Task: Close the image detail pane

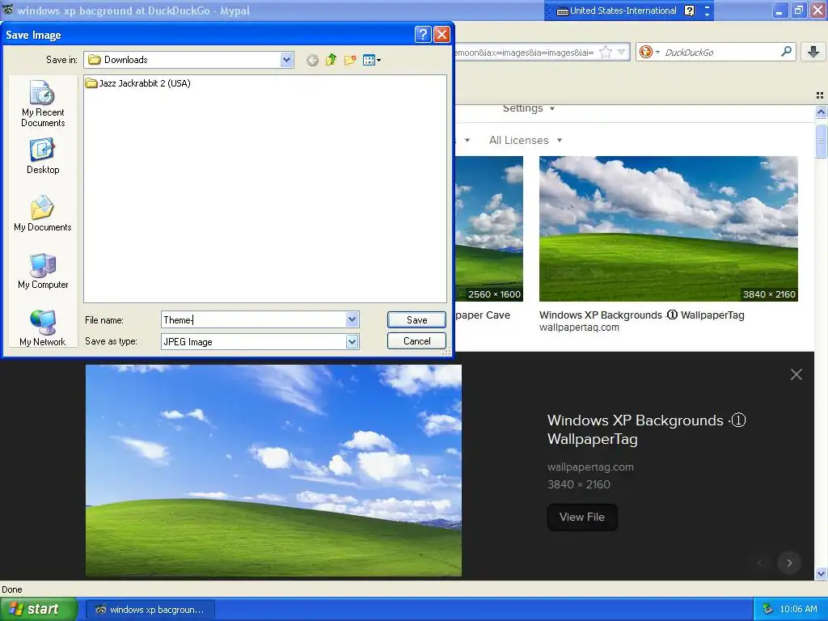Action: [x=796, y=374]
